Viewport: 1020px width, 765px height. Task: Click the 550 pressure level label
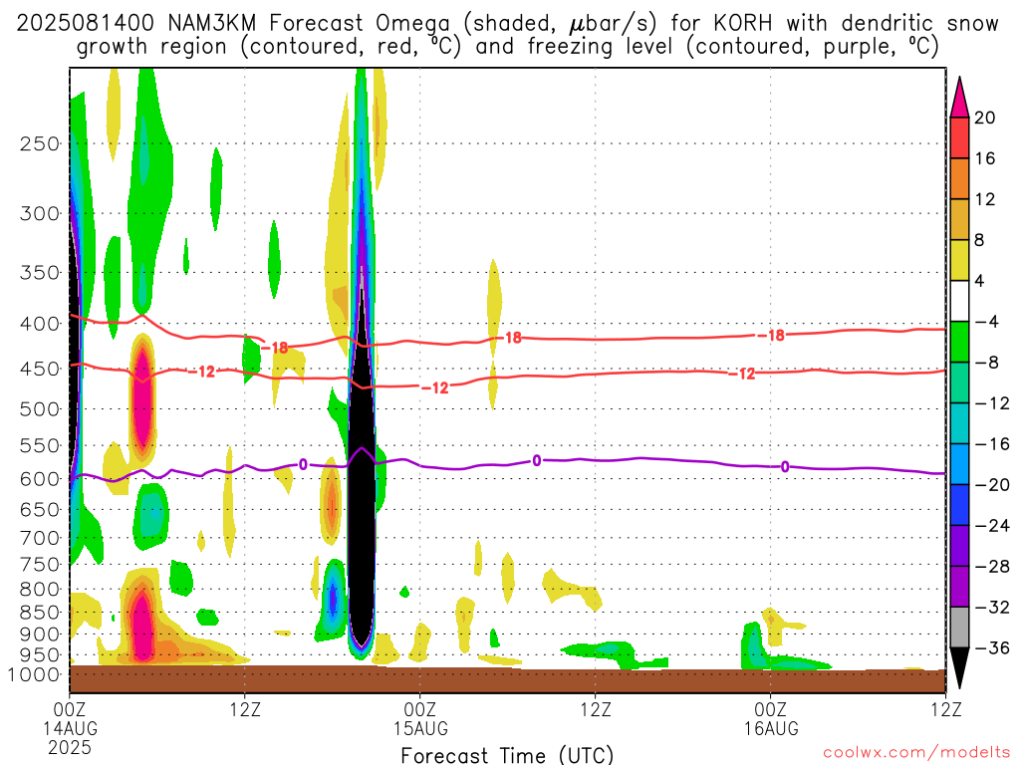[x=40, y=445]
